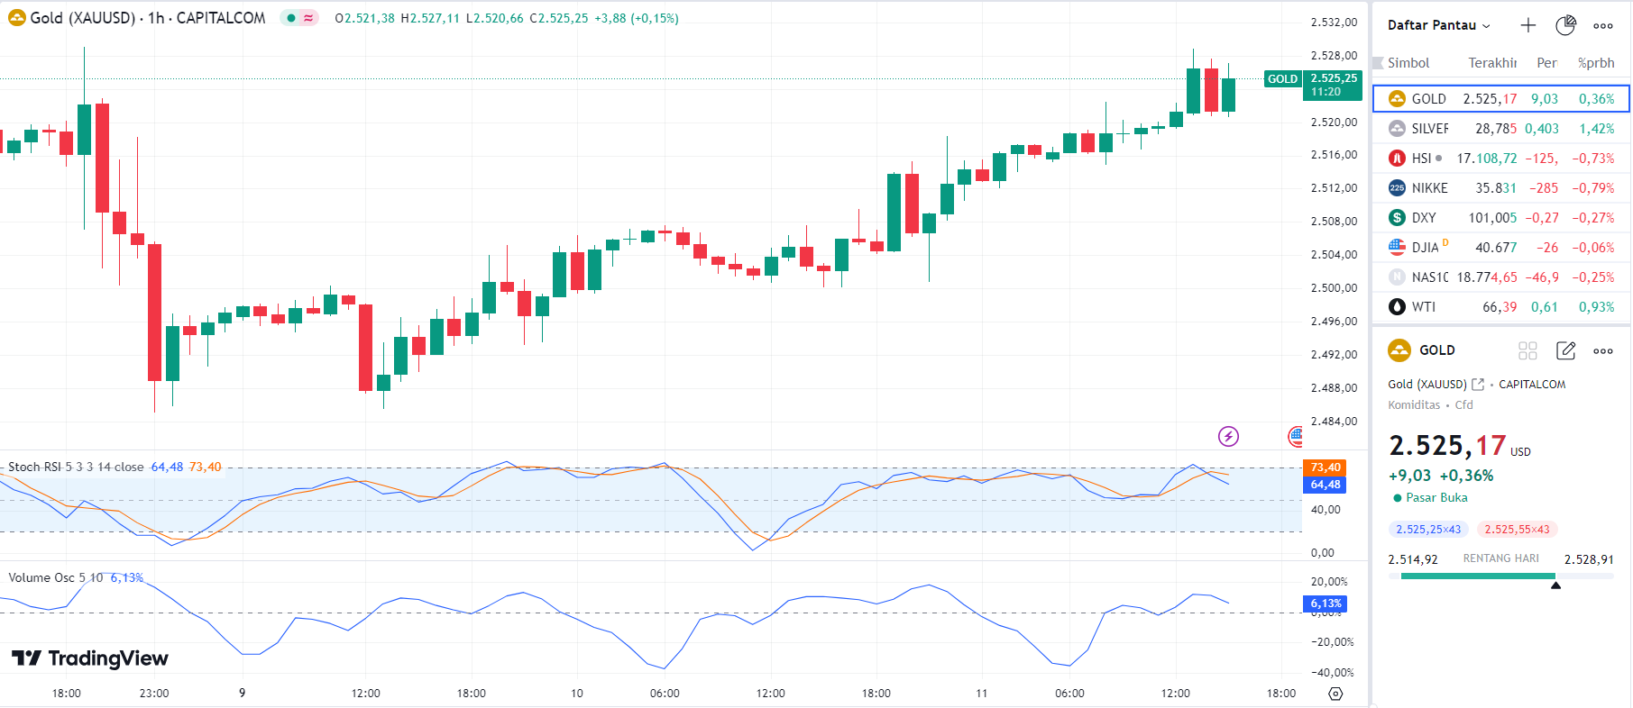Screen dimensions: 1633x708
Task: Click the purple lightning event icon on chart
Action: pyautogui.click(x=1228, y=437)
